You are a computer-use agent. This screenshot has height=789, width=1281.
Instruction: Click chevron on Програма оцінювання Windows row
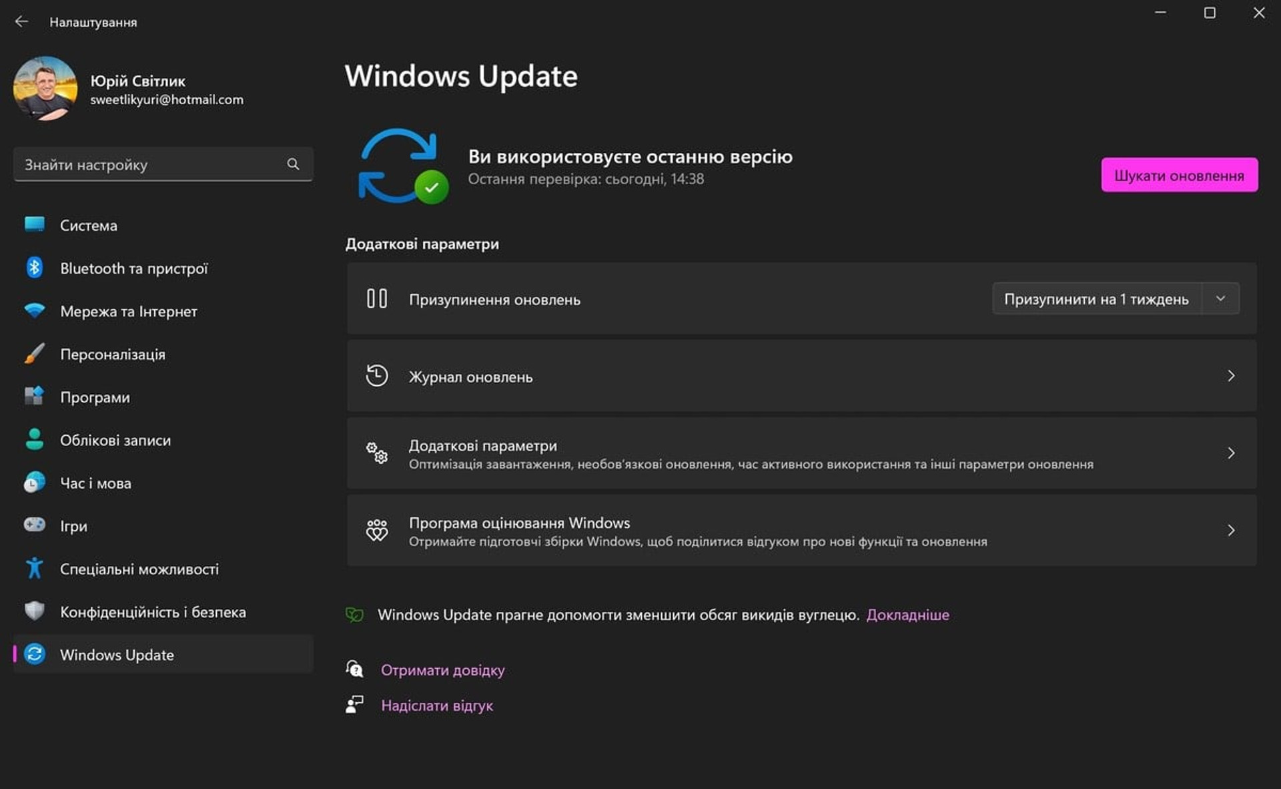point(1231,531)
